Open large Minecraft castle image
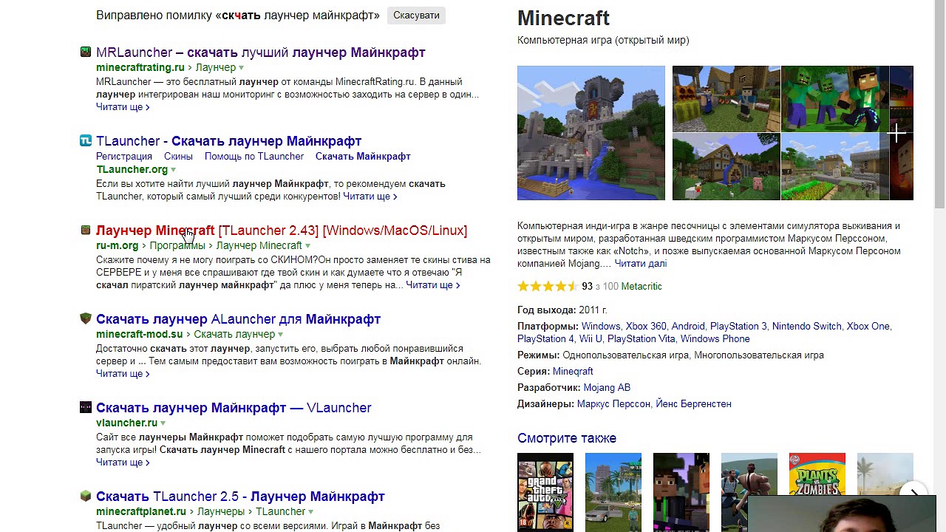 (x=591, y=133)
